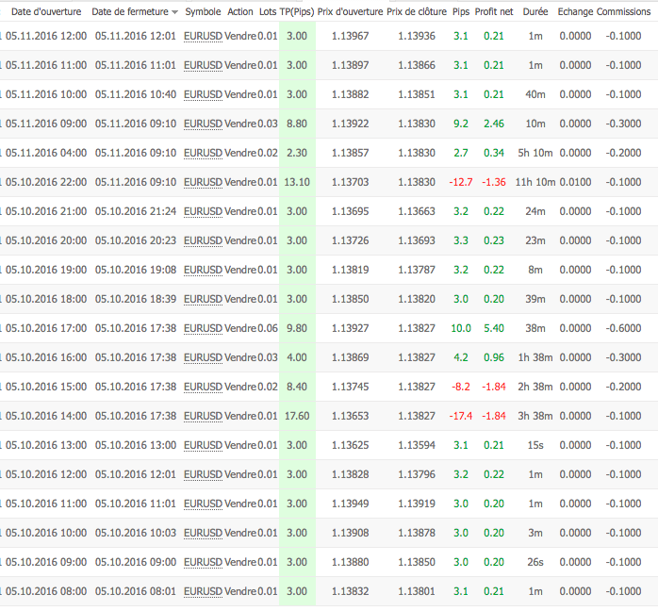Sort by Symbole column header
Screen dimensions: 658x611
203,11
